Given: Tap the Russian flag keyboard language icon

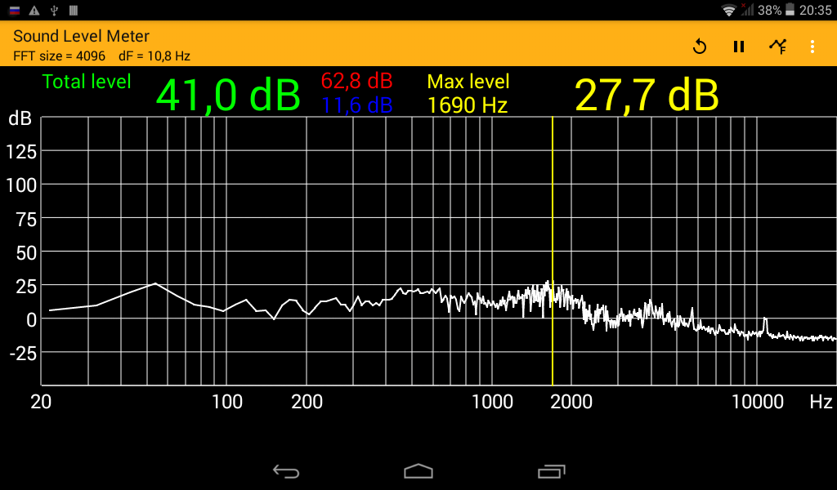Looking at the screenshot, I should click(x=15, y=10).
